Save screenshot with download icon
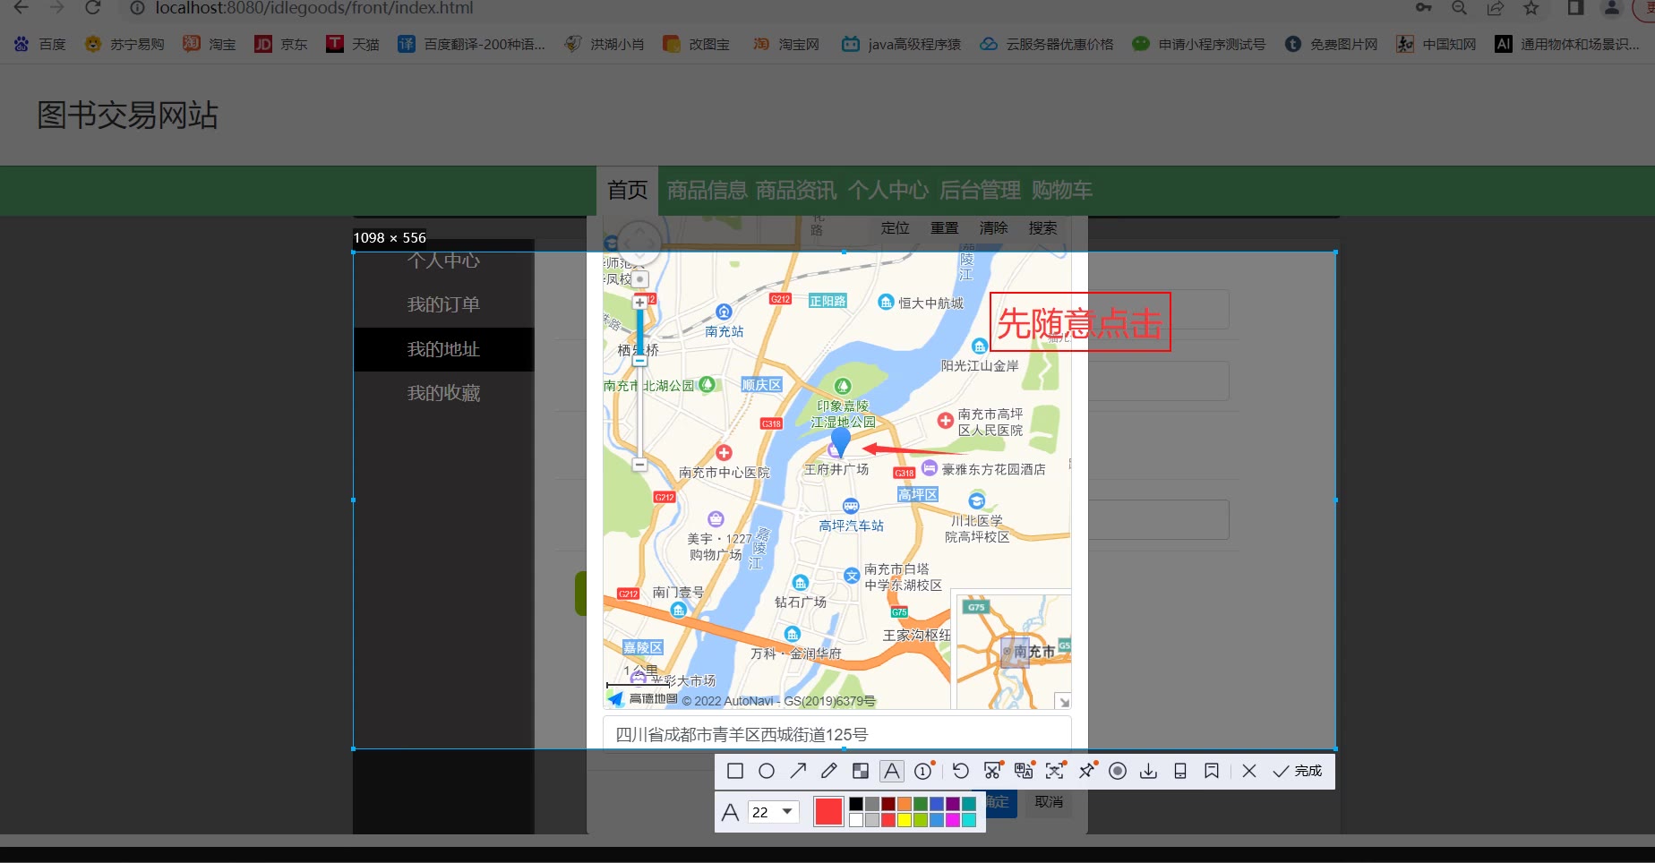1655x863 pixels. point(1148,771)
